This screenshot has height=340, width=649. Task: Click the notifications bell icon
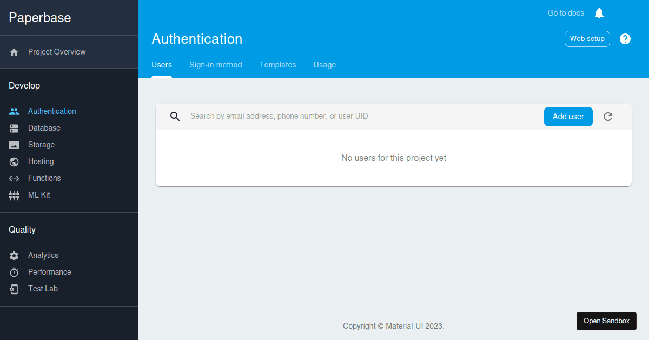599,13
